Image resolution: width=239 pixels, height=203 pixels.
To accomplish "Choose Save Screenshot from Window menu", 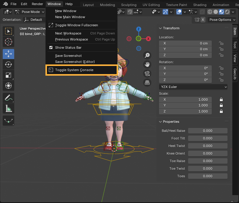I will point(68,56).
